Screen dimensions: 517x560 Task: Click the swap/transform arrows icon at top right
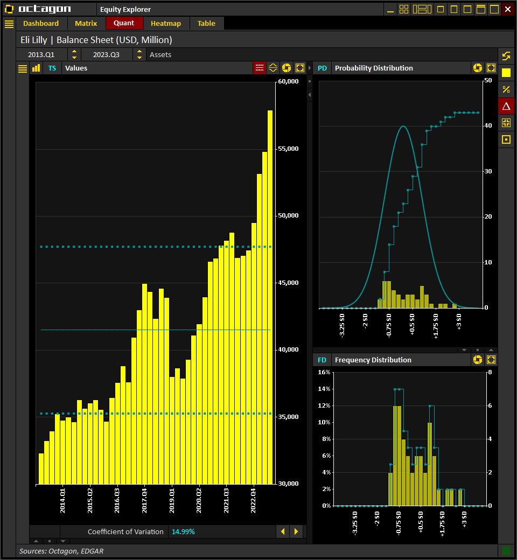506,55
